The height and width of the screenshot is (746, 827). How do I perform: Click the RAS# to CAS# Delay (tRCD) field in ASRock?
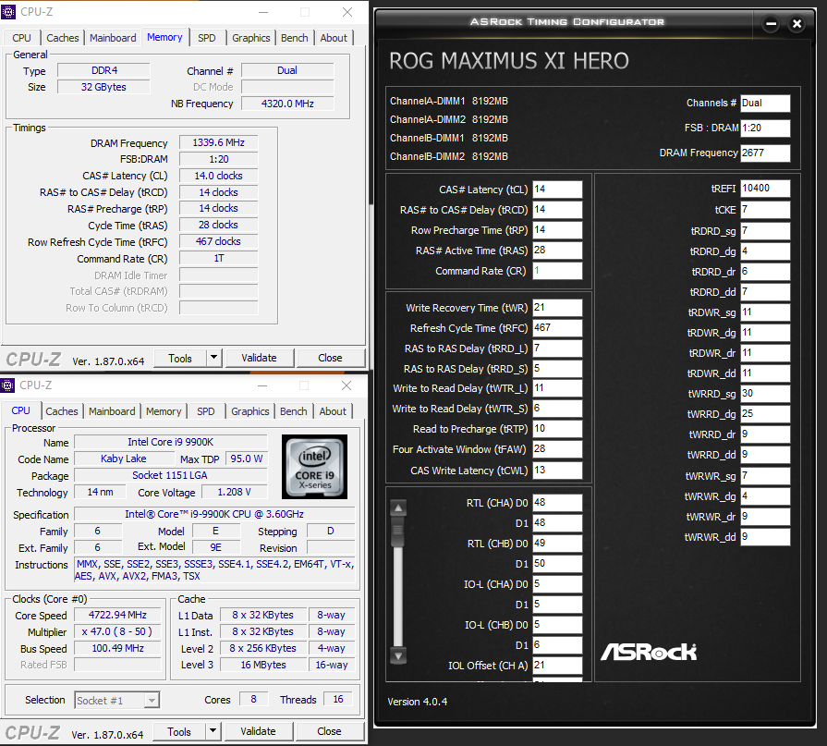point(557,210)
